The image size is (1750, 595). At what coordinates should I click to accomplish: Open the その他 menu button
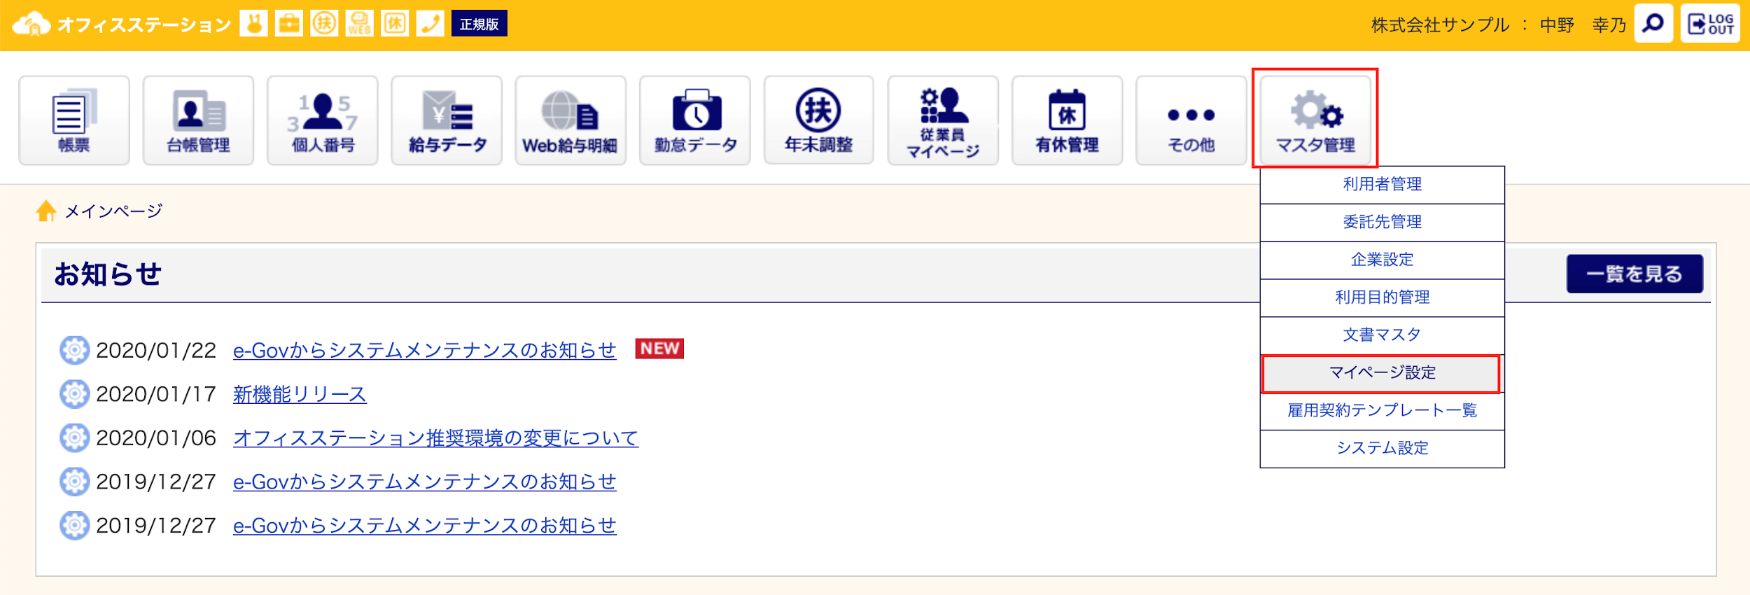click(1191, 120)
